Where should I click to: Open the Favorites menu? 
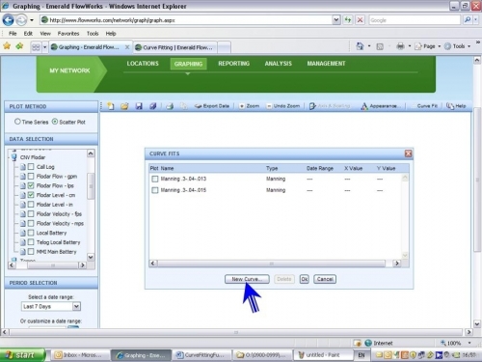68,33
